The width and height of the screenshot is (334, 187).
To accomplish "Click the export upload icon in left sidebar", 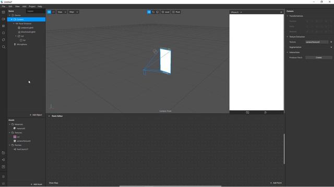I will 4,167.
